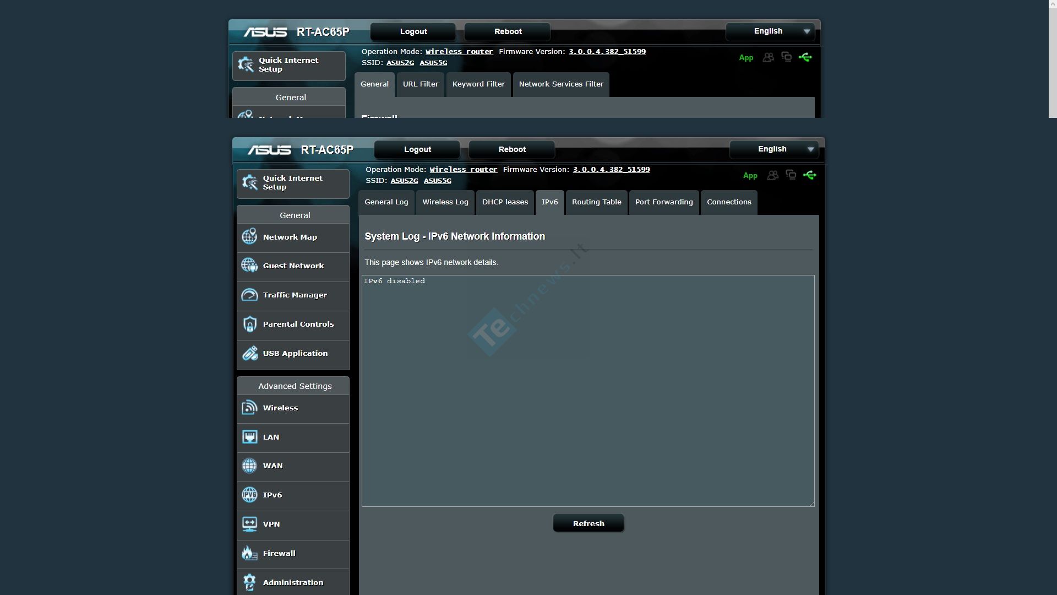Open Firewall flame icon
The image size is (1057, 595).
(x=249, y=553)
